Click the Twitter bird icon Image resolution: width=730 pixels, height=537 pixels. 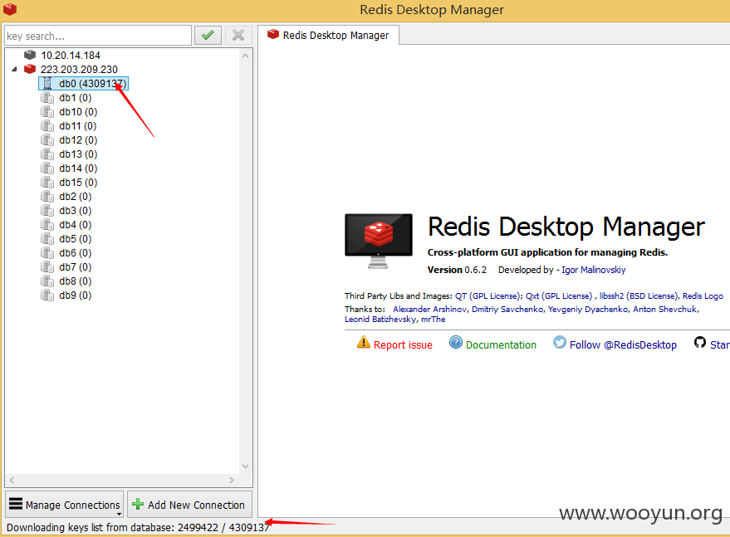560,343
